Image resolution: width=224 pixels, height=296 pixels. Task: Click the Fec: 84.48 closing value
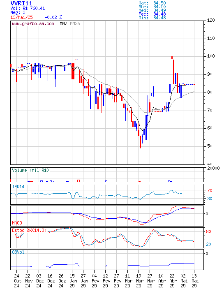pyautogui.click(x=152, y=14)
